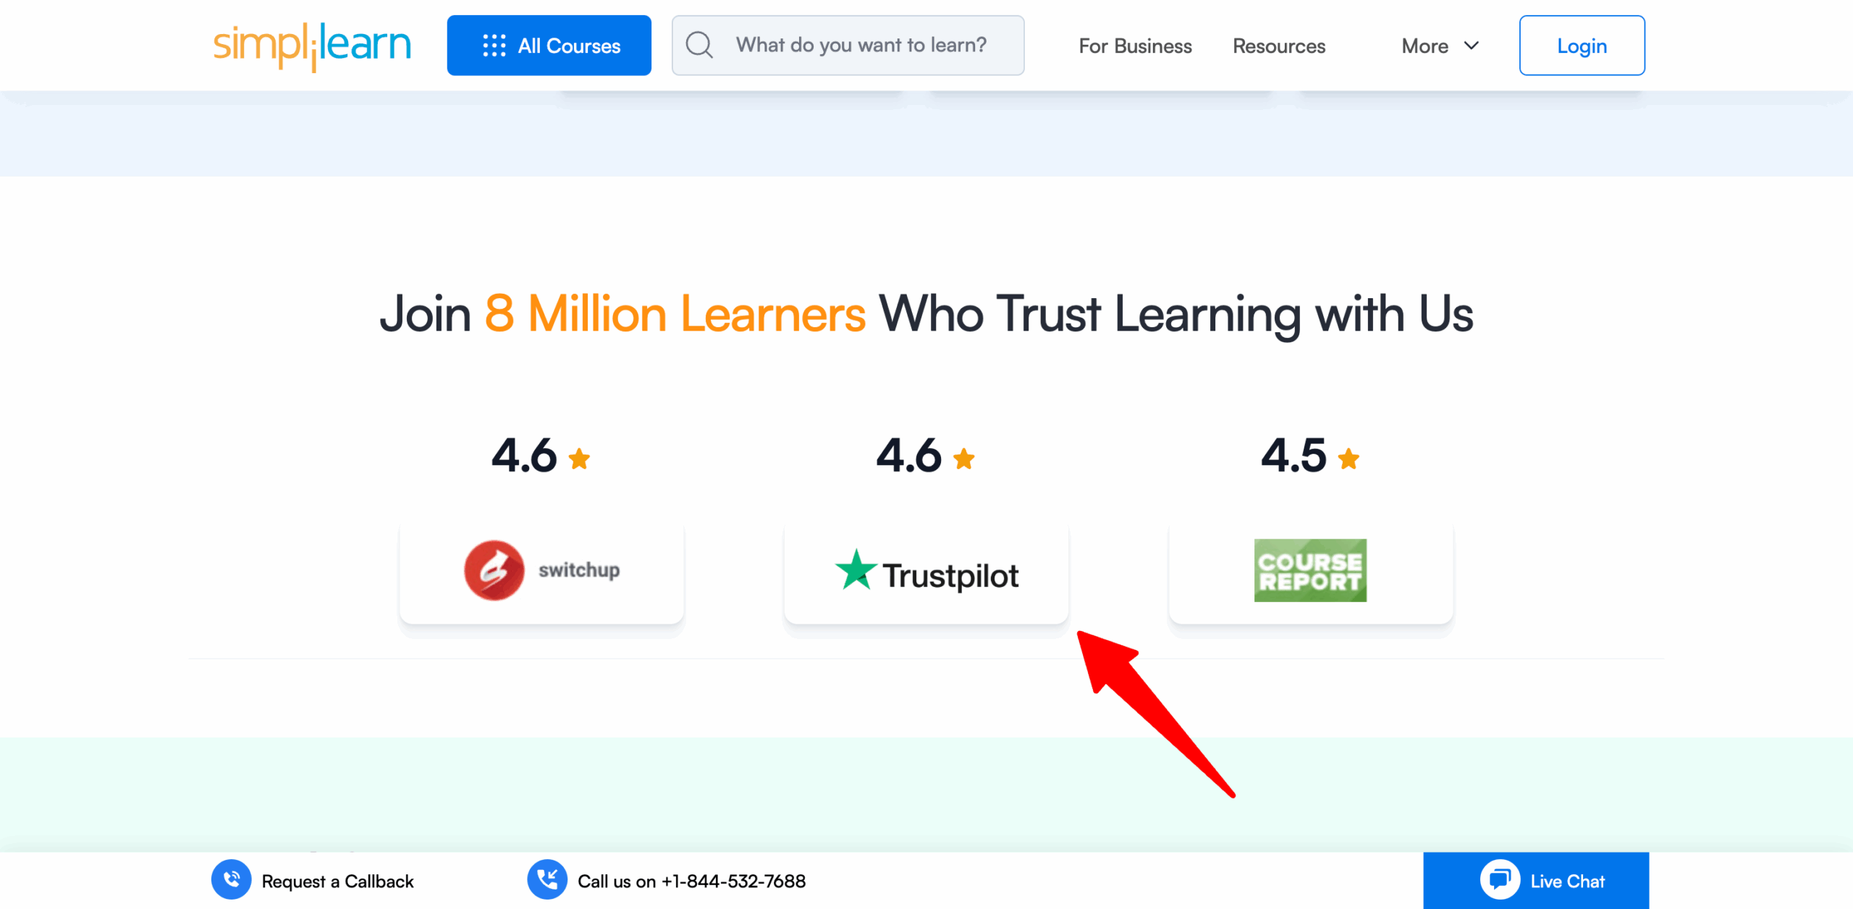Click the switchup logo icon
Viewport: 1853px width, 909px height.
coord(494,570)
